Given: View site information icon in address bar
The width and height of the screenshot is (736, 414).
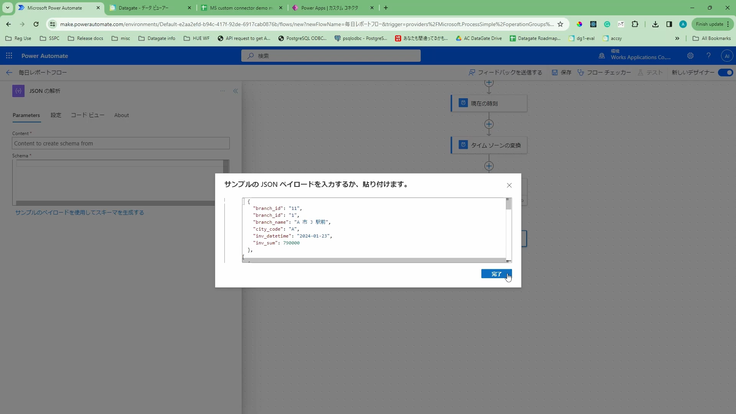Looking at the screenshot, I should click(x=53, y=24).
